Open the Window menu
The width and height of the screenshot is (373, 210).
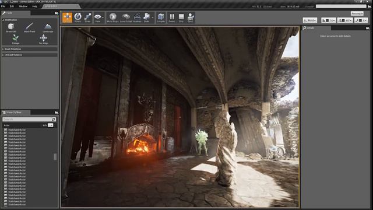23,6
